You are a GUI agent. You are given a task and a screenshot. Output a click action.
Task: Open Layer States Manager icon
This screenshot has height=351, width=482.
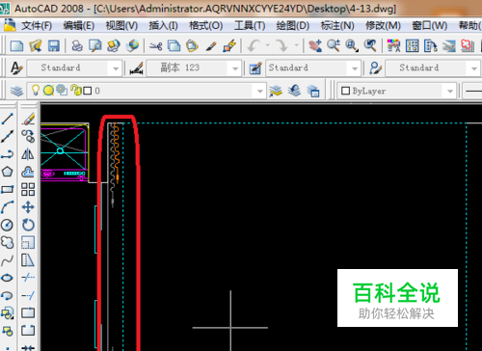pos(312,92)
